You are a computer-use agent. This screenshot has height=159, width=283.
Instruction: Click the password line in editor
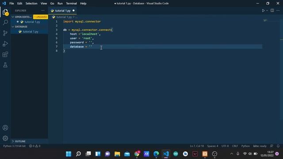[82, 42]
